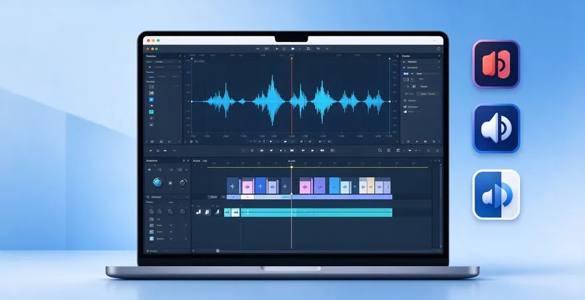Click the clipboard icon near search in transport bar

[x=398, y=151]
